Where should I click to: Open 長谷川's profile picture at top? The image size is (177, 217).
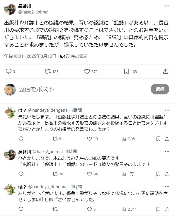10,9
